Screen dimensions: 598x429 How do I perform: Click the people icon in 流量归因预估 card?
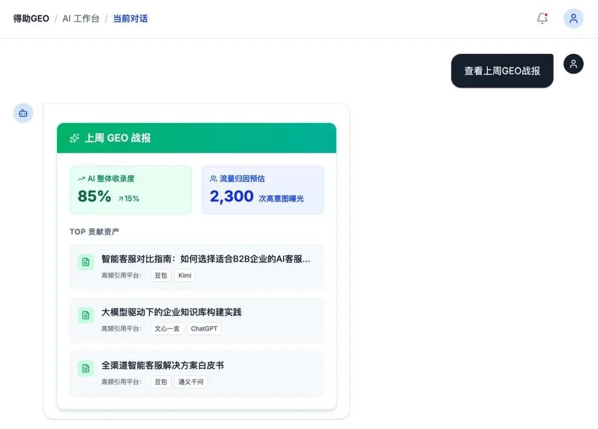[x=213, y=179]
